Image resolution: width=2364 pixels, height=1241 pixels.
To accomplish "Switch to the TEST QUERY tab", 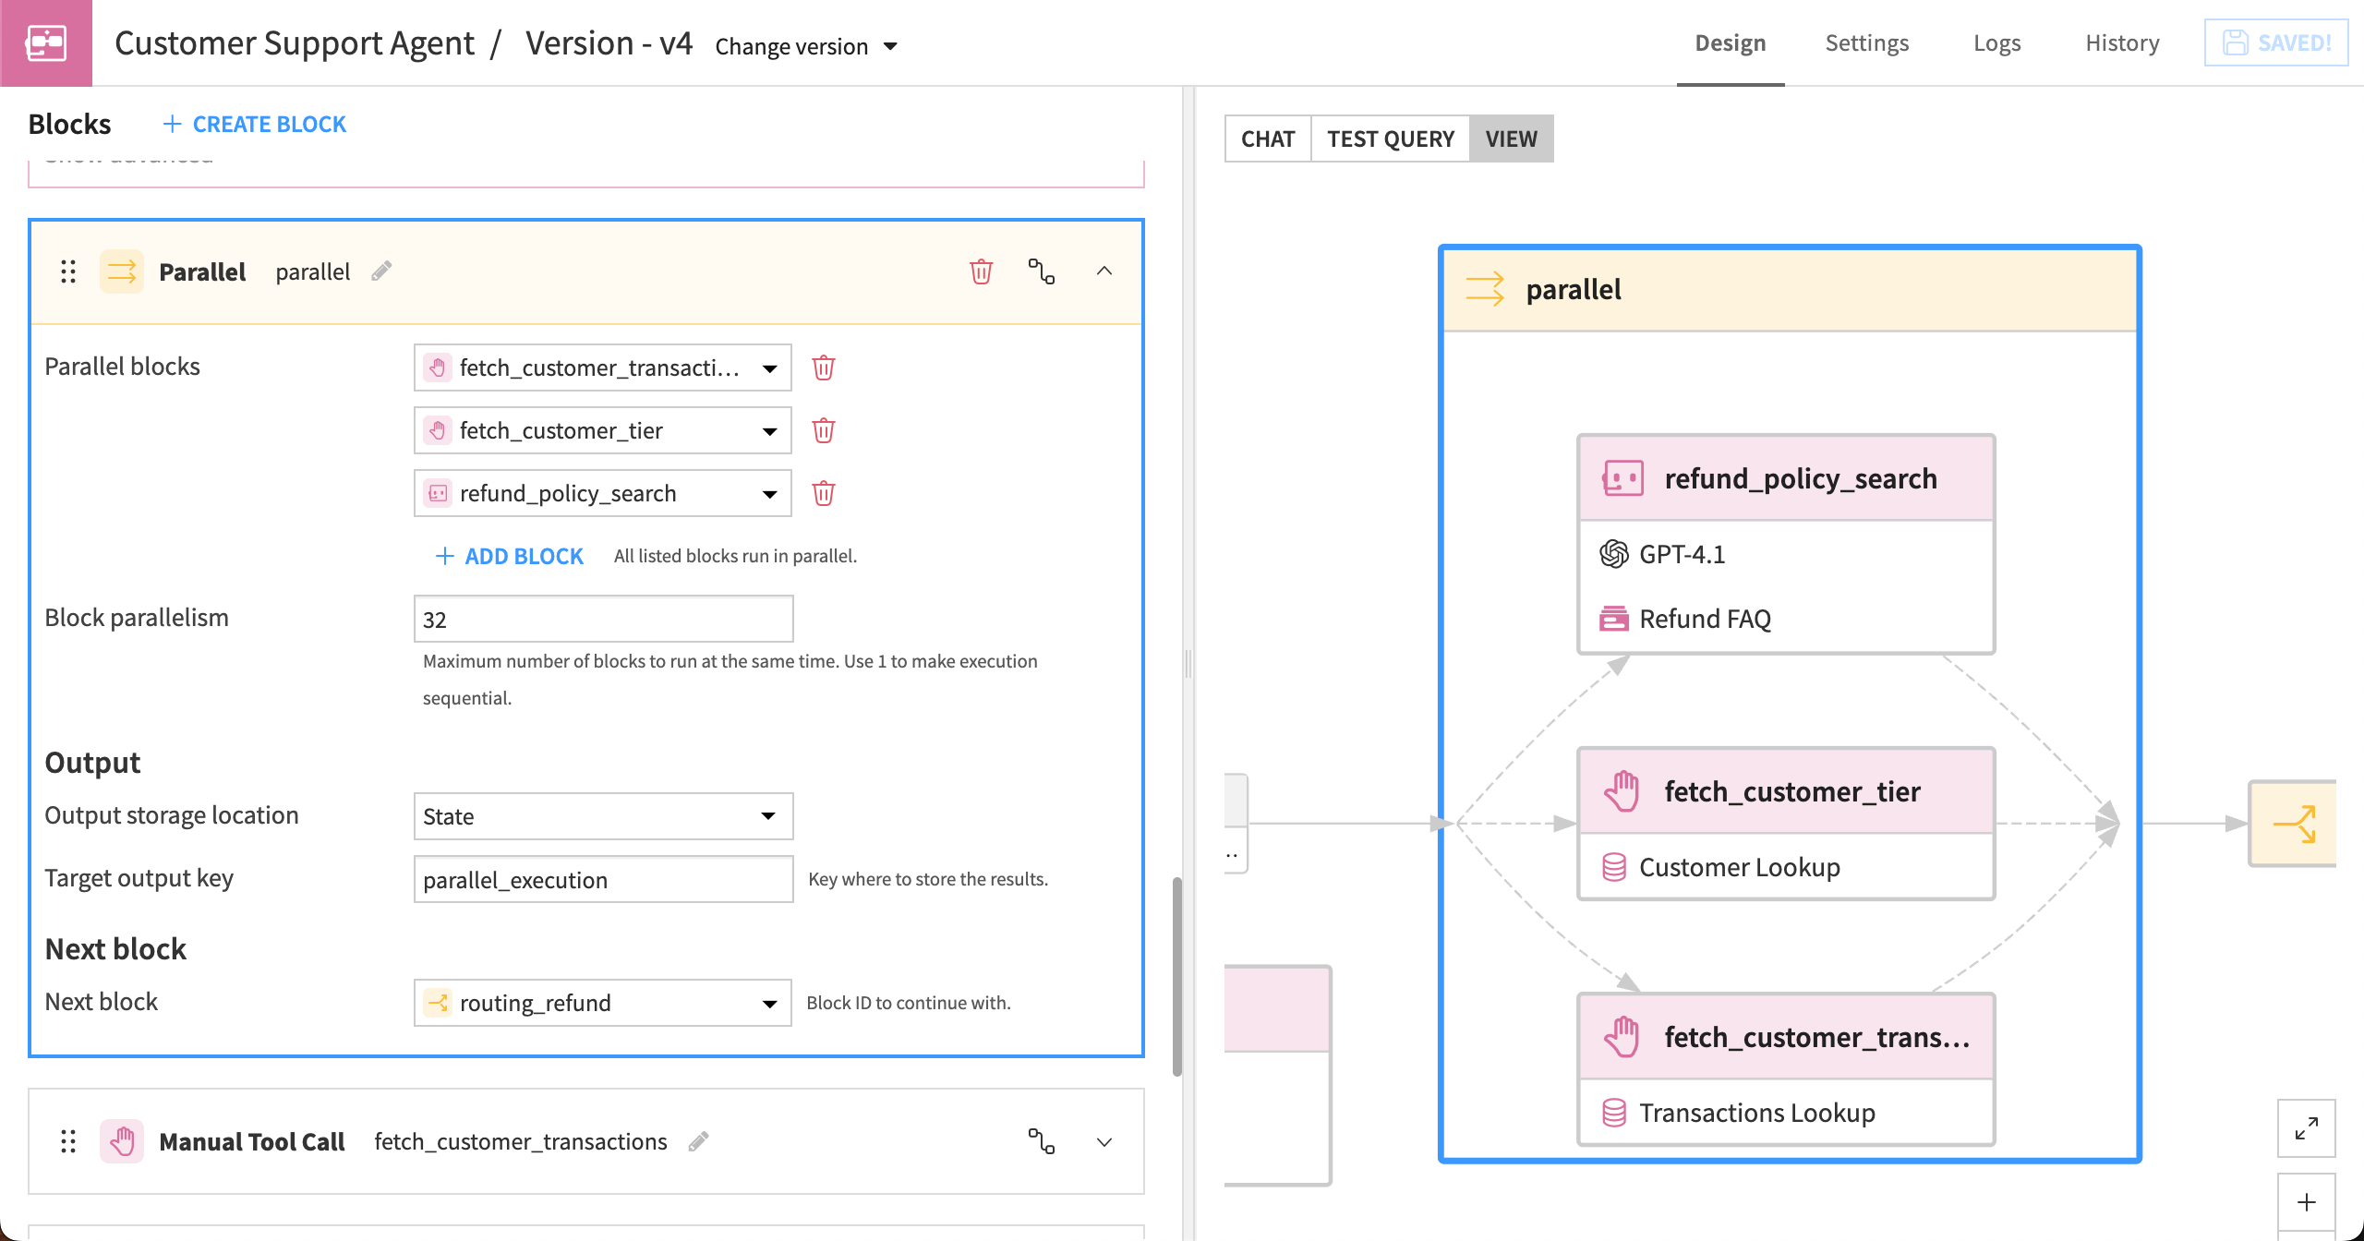I will pyautogui.click(x=1390, y=139).
